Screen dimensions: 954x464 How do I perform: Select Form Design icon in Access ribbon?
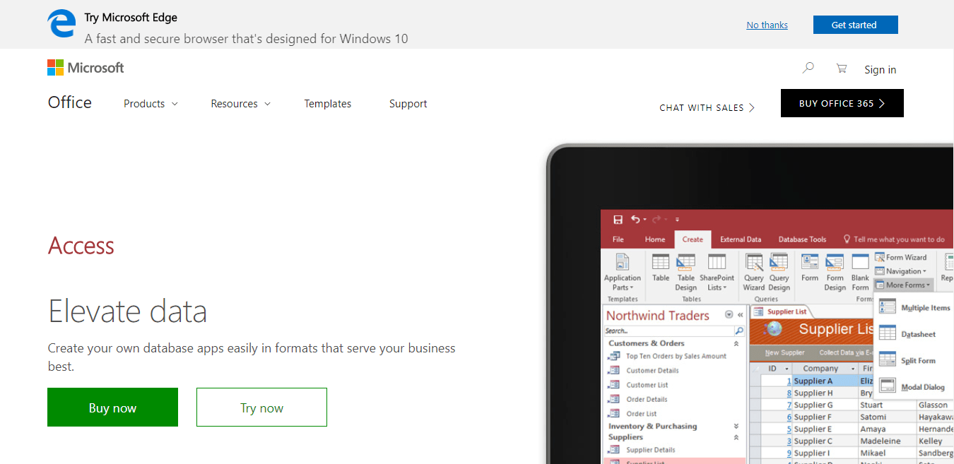(835, 262)
